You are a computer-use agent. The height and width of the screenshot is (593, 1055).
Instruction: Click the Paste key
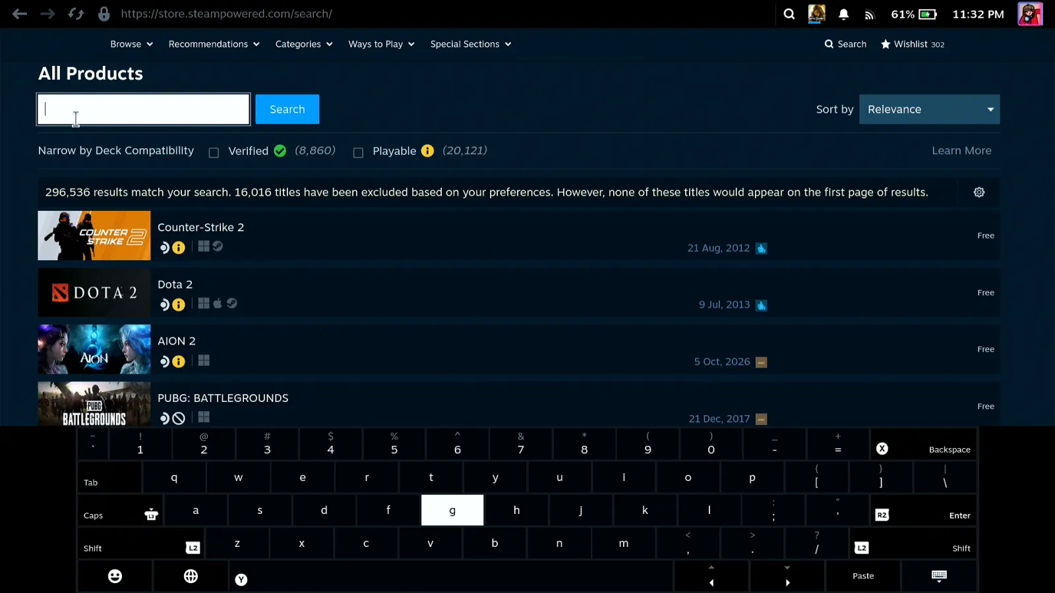click(862, 576)
